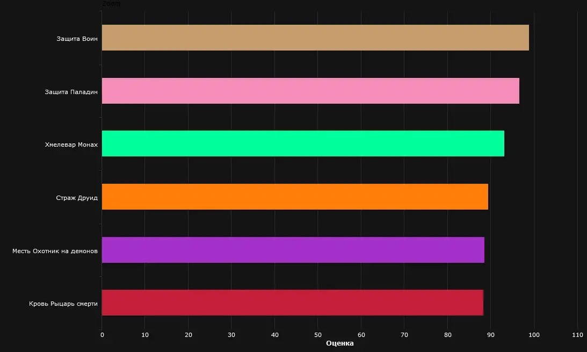
Task: Click the 50 axis tick label
Action: point(318,335)
